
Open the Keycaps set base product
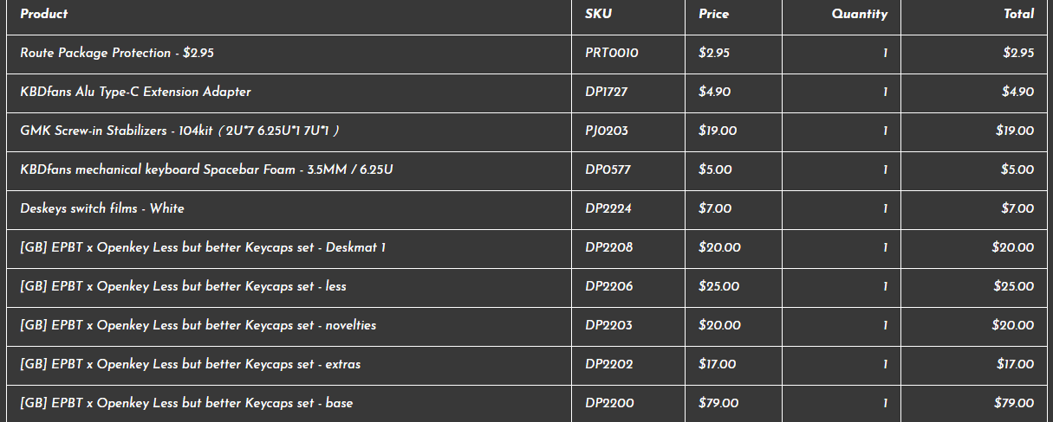coord(186,403)
